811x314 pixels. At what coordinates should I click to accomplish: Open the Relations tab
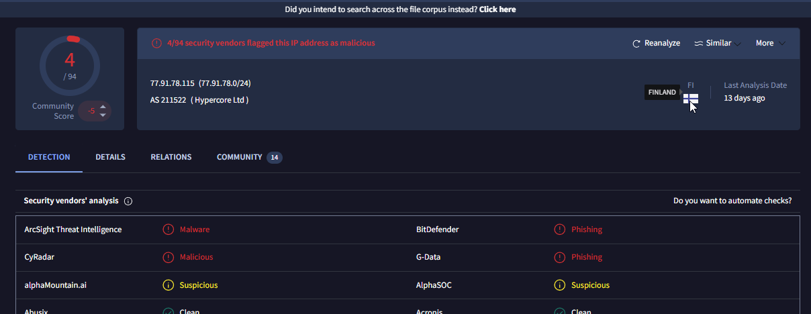pos(171,157)
